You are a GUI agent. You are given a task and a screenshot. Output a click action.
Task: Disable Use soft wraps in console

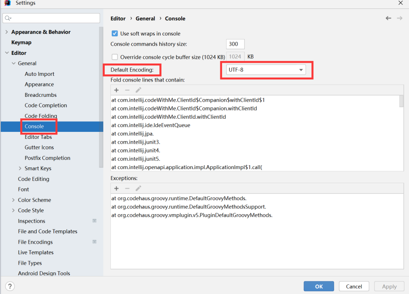click(x=114, y=33)
